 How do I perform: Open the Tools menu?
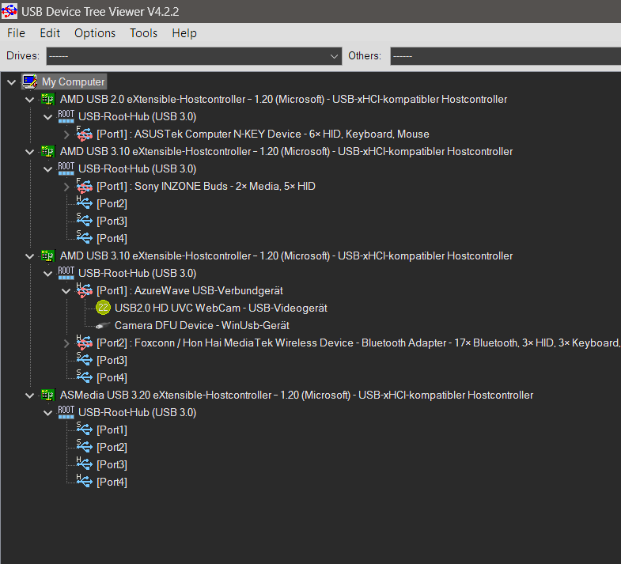(144, 33)
